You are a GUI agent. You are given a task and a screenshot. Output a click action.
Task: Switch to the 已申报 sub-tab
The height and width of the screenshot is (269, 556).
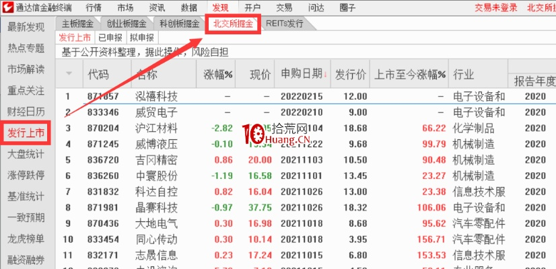pos(110,38)
